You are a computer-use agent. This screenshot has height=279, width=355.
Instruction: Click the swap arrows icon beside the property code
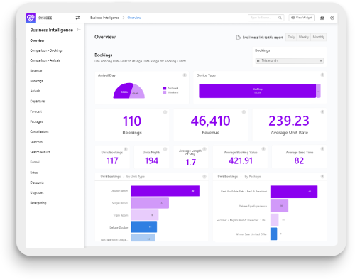[77, 18]
